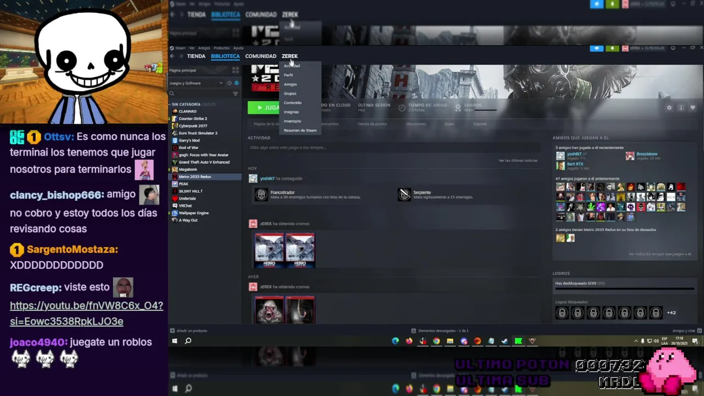
Task: Open Google Chrome from the taskbar
Action: point(436,341)
